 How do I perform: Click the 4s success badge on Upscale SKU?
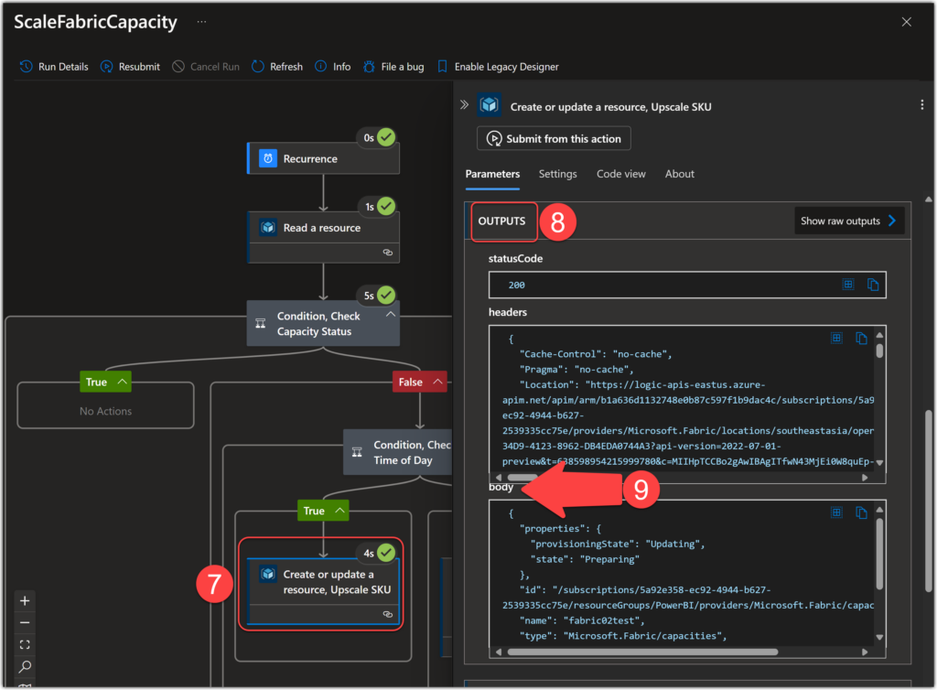click(x=377, y=554)
